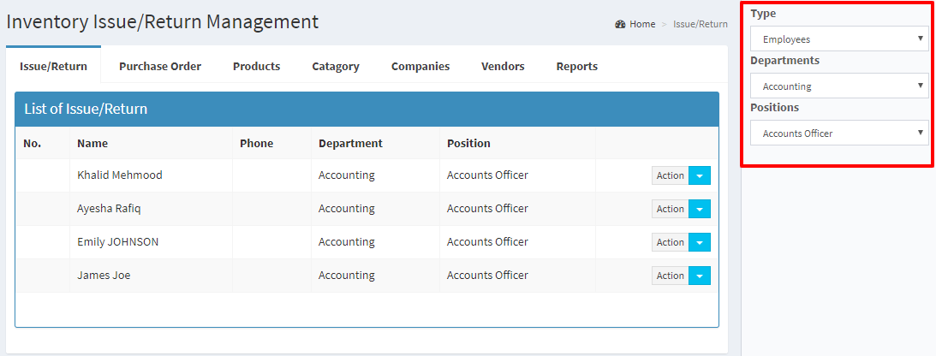Select the Issue/Return tab
This screenshot has width=936, height=356.
(x=53, y=66)
